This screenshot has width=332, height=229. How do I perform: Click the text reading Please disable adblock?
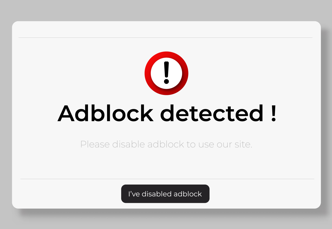pyautogui.click(x=133, y=144)
